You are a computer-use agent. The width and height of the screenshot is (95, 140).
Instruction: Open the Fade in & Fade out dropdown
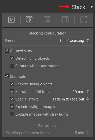pyautogui.click(x=71, y=99)
